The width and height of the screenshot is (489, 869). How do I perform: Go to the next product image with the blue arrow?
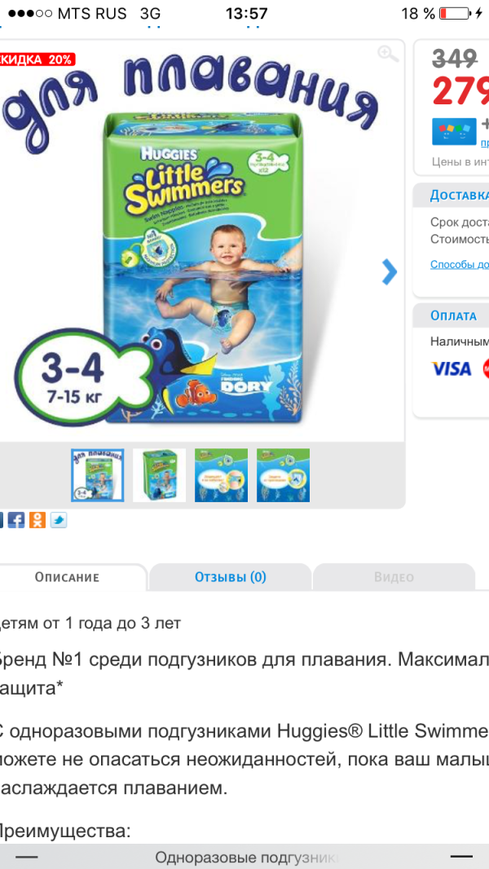point(390,271)
